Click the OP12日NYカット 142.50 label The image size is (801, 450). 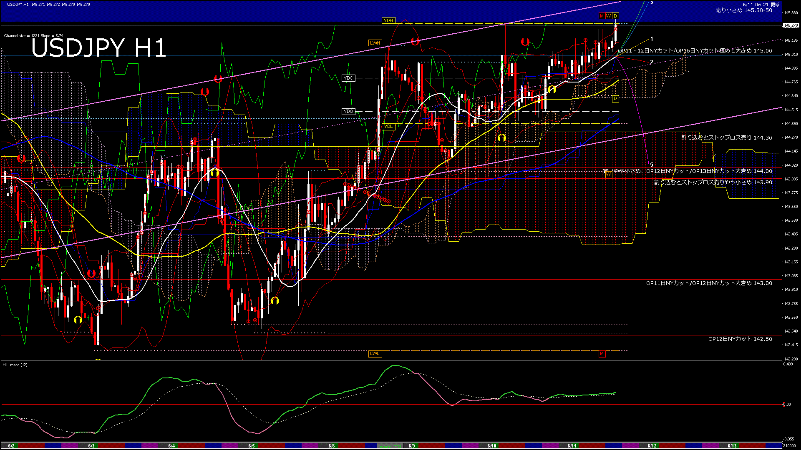point(740,339)
